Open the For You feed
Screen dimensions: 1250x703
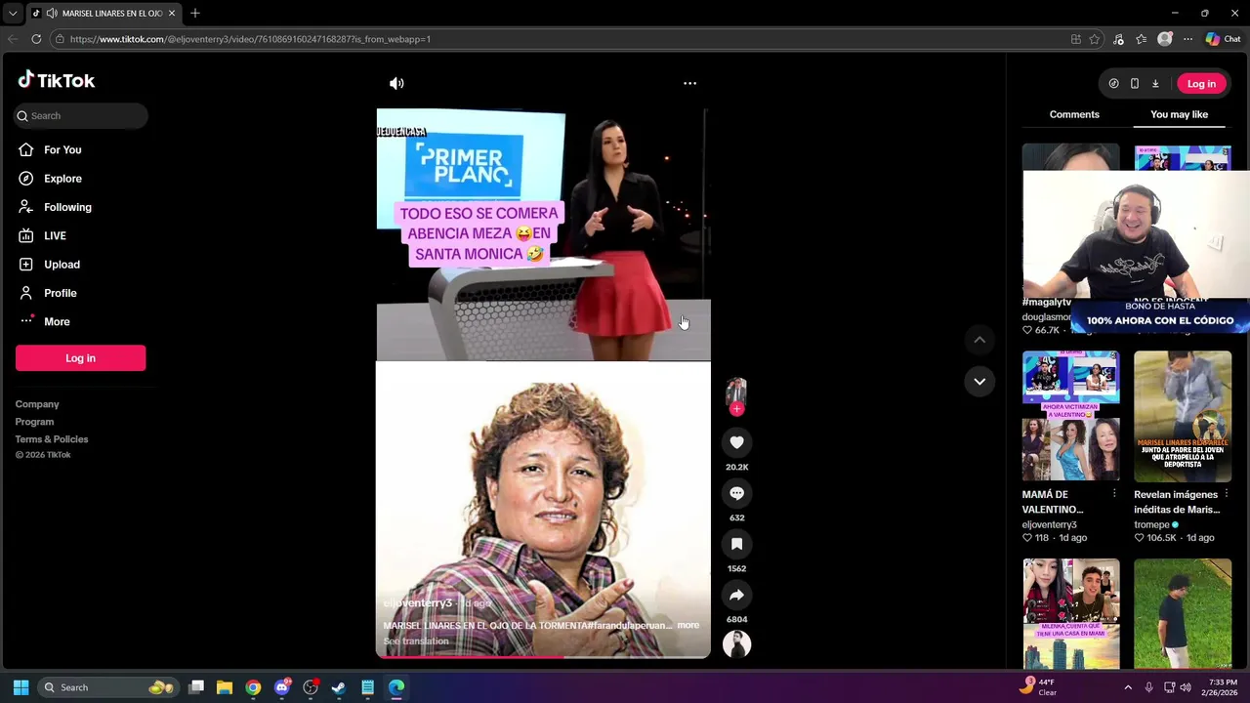(62, 149)
